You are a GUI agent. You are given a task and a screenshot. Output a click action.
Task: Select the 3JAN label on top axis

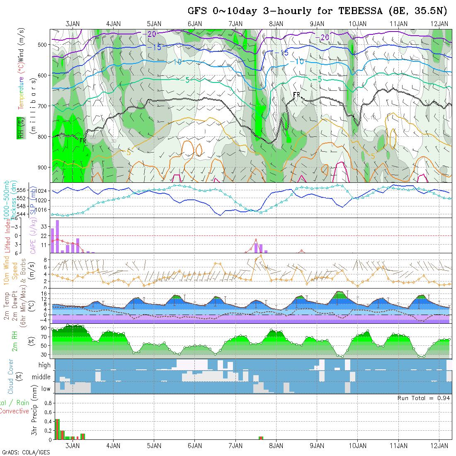[x=73, y=24]
